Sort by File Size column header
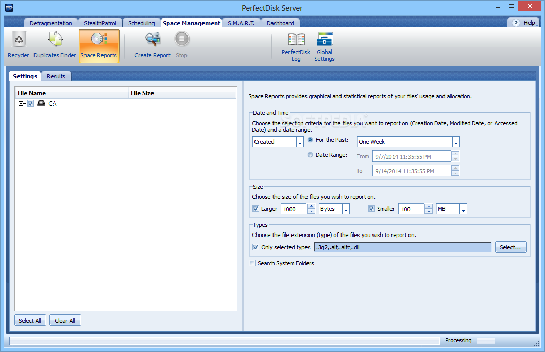 point(182,93)
